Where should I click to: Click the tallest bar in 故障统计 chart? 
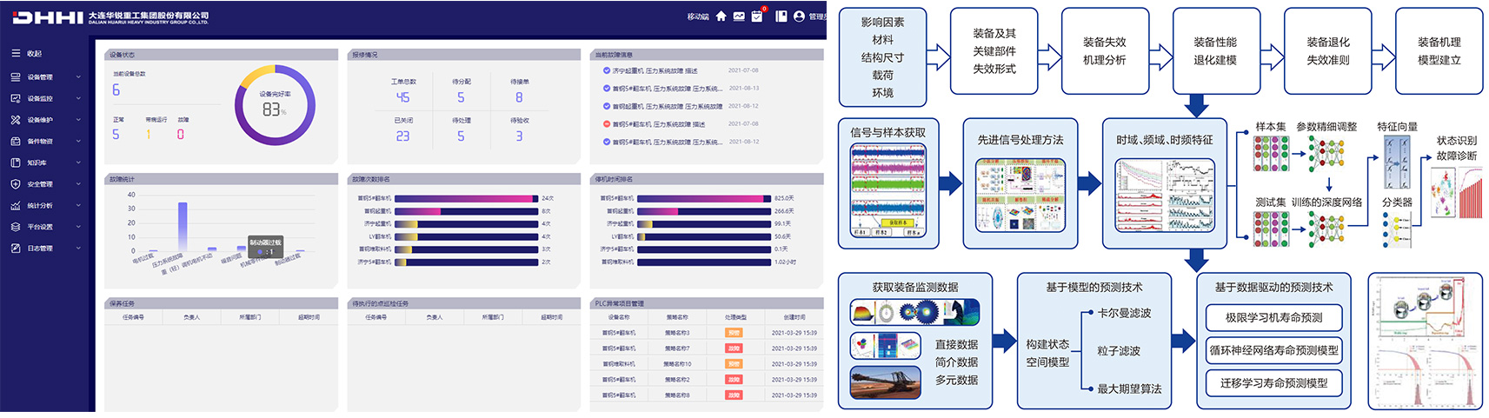click(183, 227)
